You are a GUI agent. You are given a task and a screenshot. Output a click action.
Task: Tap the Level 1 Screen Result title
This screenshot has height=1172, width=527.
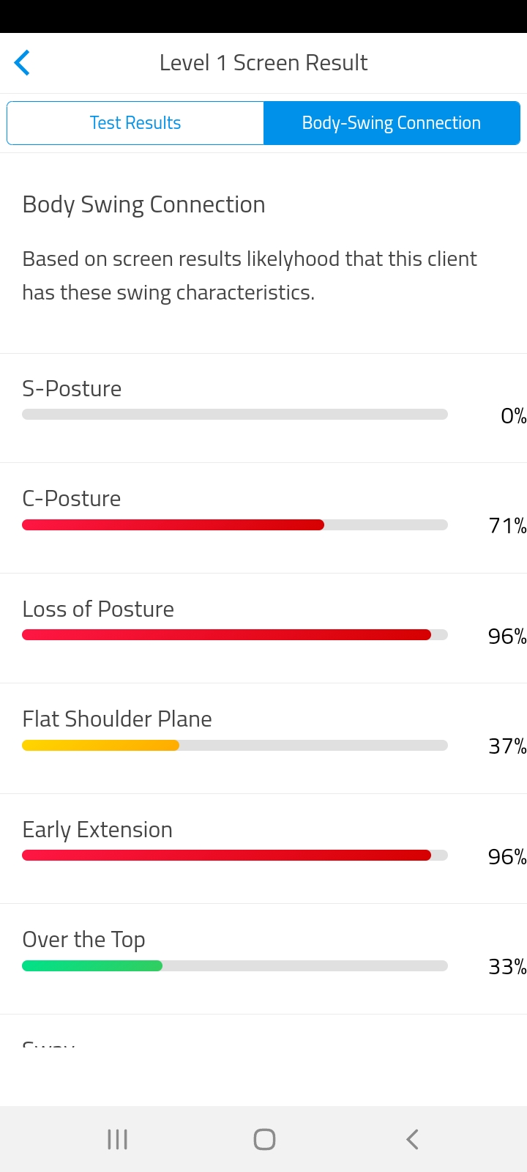[263, 63]
